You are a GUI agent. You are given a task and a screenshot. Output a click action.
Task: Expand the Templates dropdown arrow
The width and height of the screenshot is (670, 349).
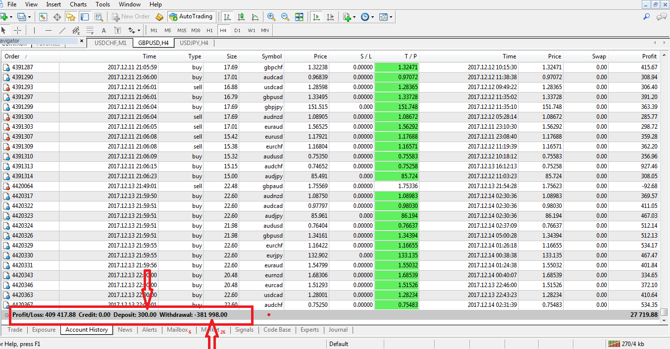click(x=391, y=17)
